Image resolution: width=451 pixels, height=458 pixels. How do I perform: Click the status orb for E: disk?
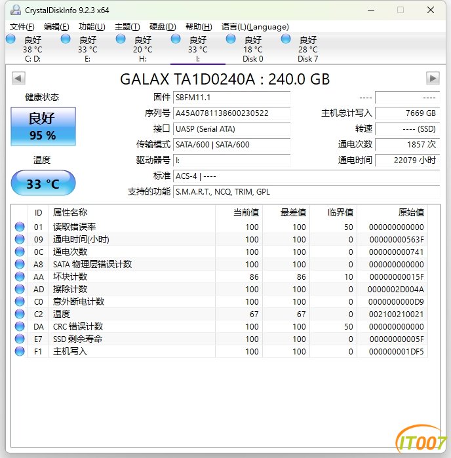click(66, 39)
